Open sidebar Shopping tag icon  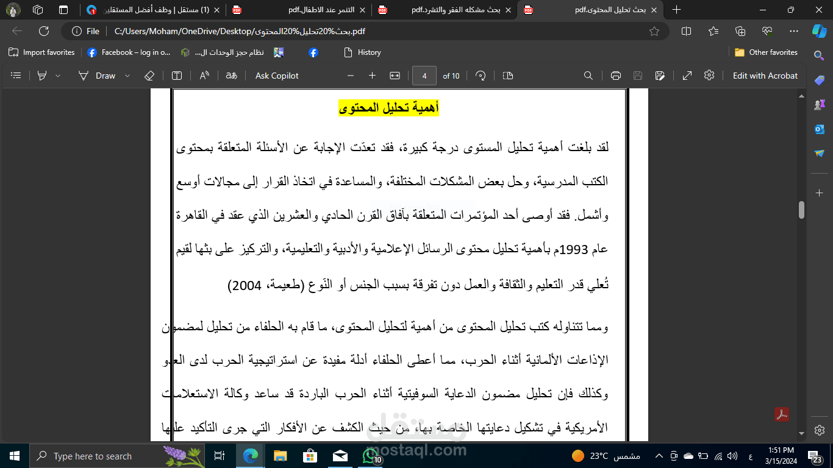[819, 80]
